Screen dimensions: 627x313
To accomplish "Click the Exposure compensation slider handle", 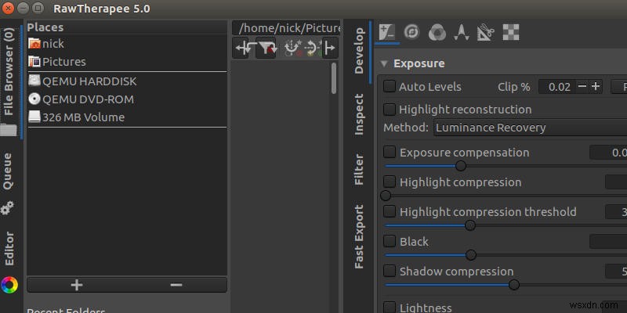I will pos(461,166).
